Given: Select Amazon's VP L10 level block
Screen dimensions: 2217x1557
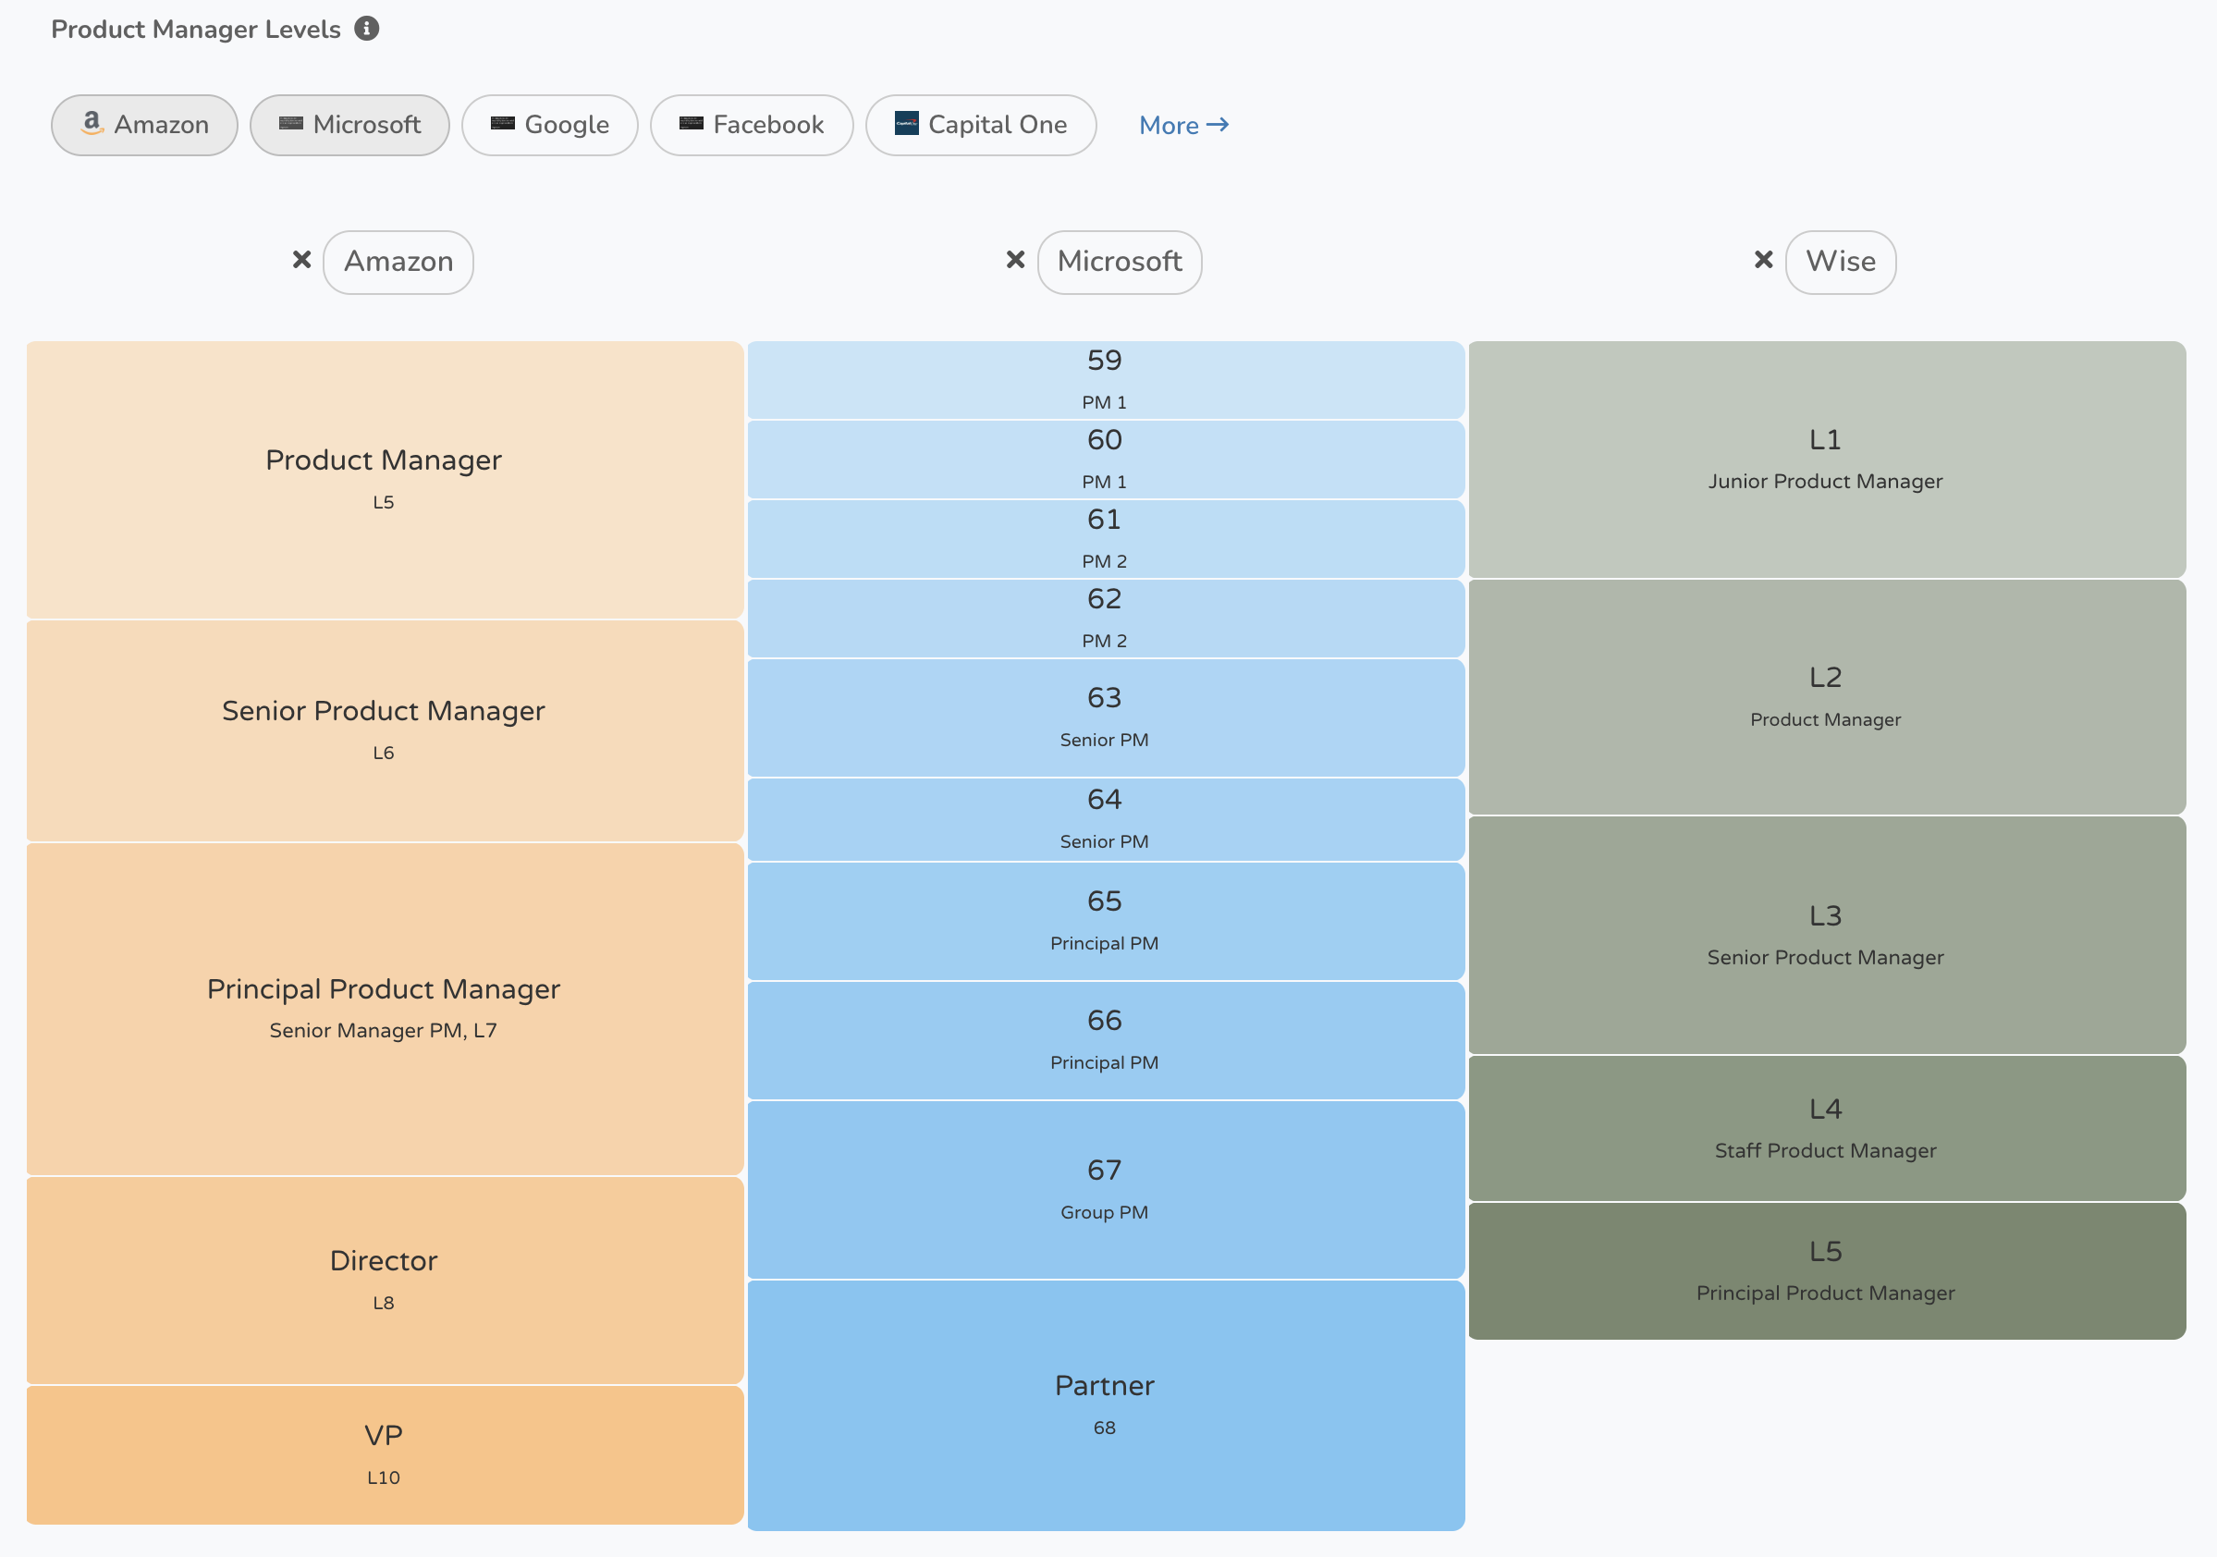Looking at the screenshot, I should click(385, 1454).
